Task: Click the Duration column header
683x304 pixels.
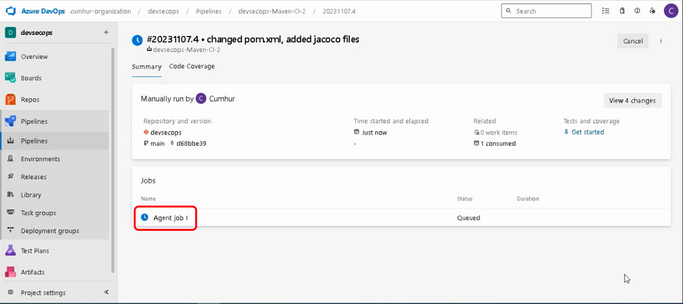Action: point(528,199)
